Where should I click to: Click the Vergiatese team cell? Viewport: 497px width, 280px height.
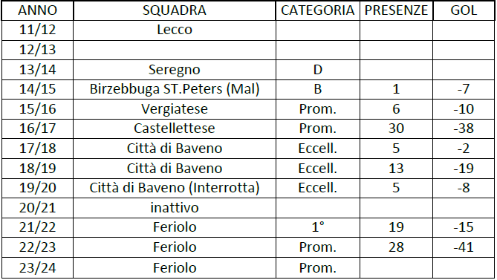click(175, 109)
